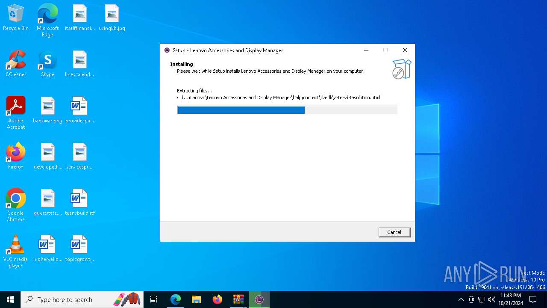Select the Firefox desktop shortcut
Image resolution: width=547 pixels, height=308 pixels.
[x=16, y=157]
